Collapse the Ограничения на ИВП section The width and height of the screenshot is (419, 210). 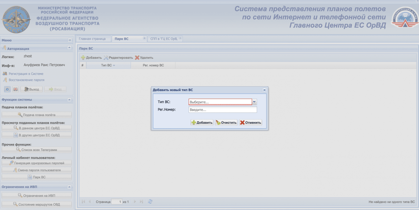[x=69, y=187]
